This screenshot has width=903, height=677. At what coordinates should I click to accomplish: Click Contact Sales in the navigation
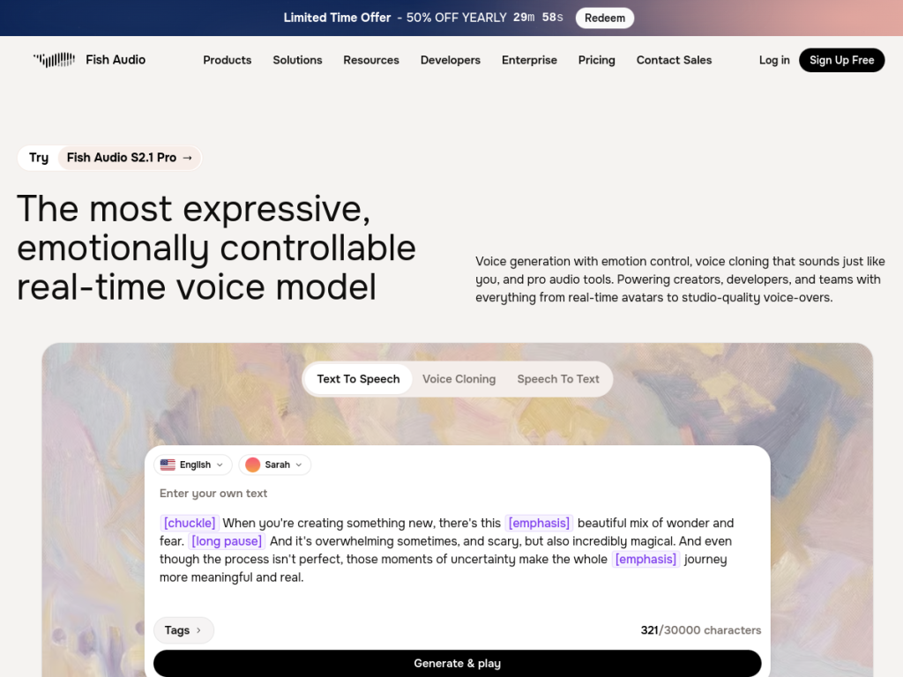click(675, 60)
